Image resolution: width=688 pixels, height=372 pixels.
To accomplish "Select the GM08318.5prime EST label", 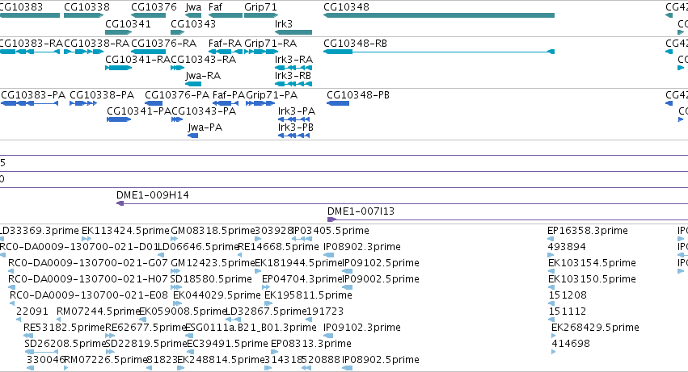I will [x=213, y=231].
